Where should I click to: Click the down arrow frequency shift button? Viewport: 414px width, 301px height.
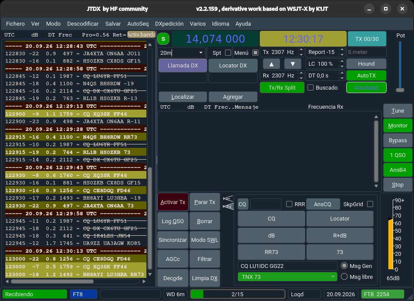(x=292, y=64)
